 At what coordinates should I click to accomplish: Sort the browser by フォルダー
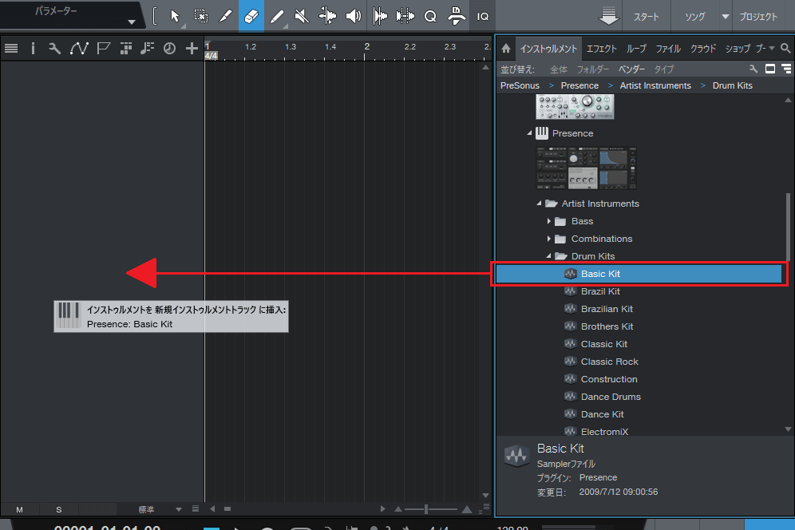point(593,69)
